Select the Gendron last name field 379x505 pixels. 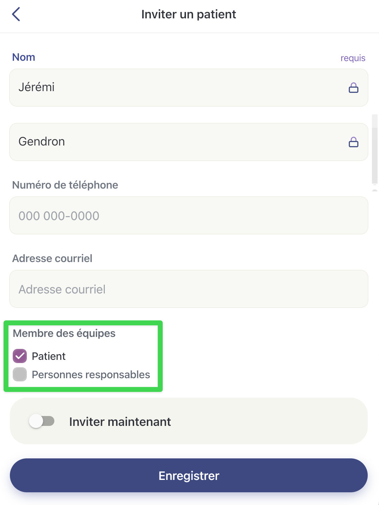click(x=176, y=142)
